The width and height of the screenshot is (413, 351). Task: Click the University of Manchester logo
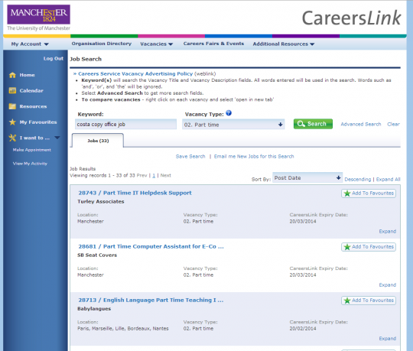39,18
